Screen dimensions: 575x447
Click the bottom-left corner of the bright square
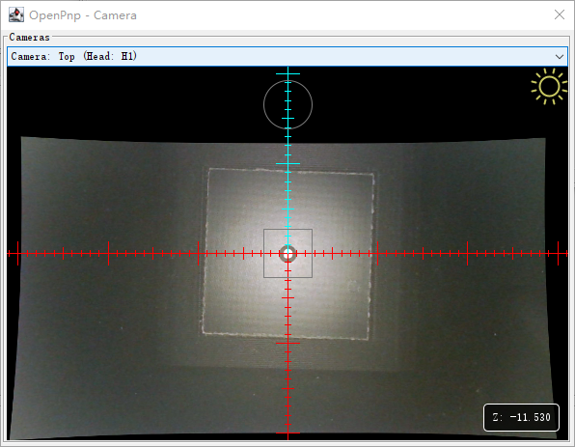[203, 333]
